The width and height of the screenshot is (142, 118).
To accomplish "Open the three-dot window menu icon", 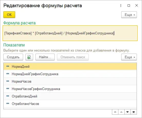I will (121, 6).
